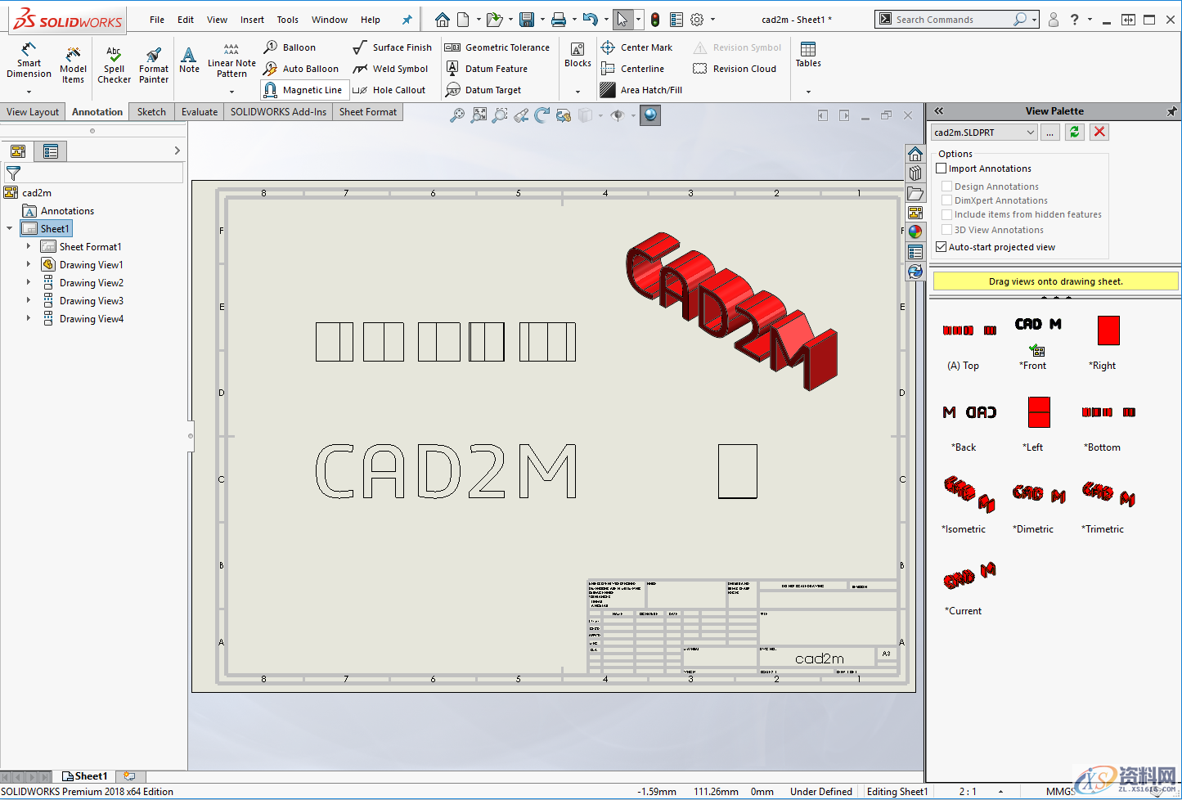Open the cad2m.SLDPRT dropdown in View Palette

[1031, 132]
